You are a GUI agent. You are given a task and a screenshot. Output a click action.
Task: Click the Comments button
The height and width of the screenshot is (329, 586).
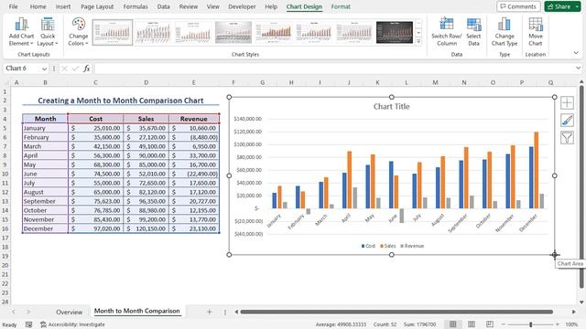(518, 6)
